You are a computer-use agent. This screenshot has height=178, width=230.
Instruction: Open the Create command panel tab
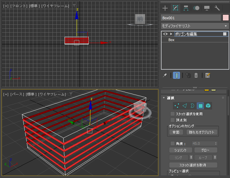(x=165, y=8)
